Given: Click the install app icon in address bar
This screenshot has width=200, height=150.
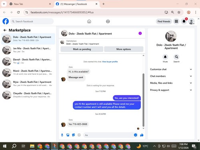Looking at the screenshot, I should (x=166, y=12).
